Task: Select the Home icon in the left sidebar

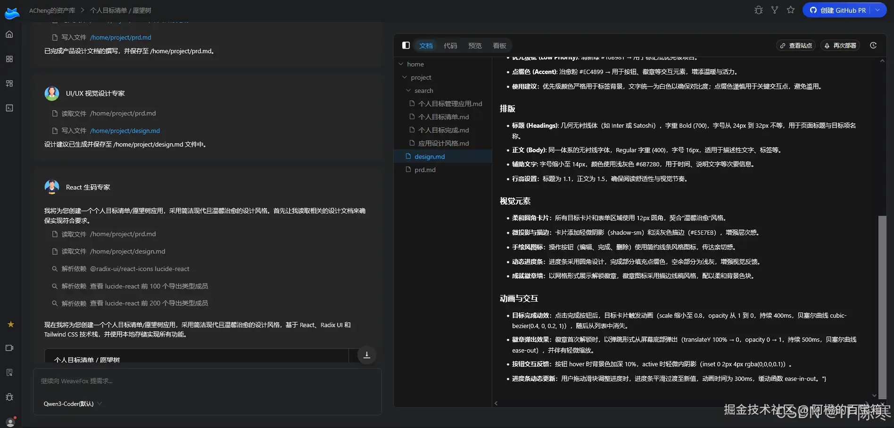Action: [9, 34]
